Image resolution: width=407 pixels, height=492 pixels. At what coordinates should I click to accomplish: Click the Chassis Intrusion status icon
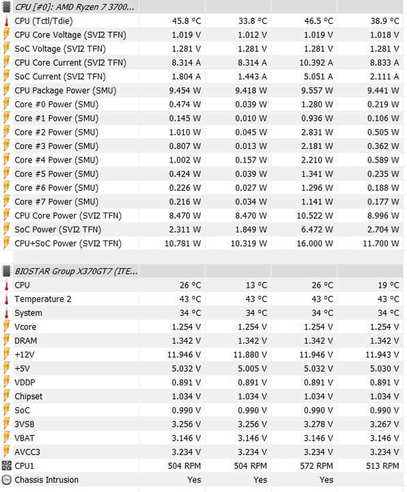point(6,480)
